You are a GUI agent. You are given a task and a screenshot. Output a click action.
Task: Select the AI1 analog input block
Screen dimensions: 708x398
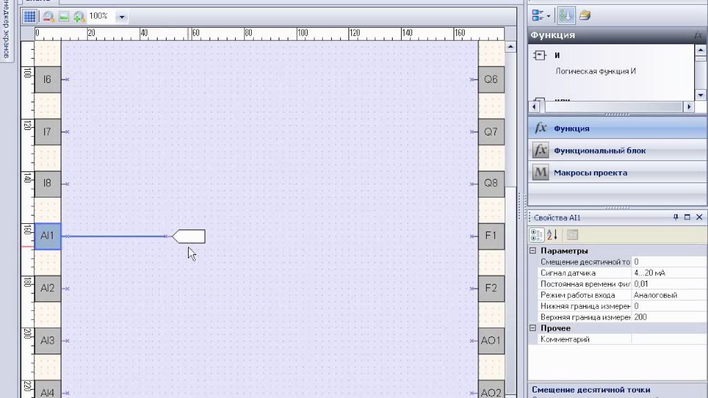(x=48, y=236)
